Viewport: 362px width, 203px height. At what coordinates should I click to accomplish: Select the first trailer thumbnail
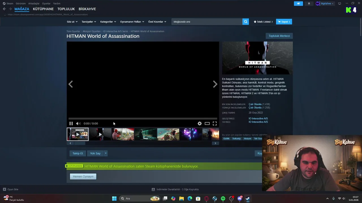click(78, 134)
